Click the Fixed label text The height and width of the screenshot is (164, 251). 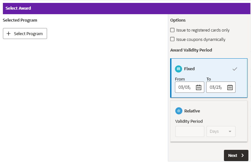(189, 69)
